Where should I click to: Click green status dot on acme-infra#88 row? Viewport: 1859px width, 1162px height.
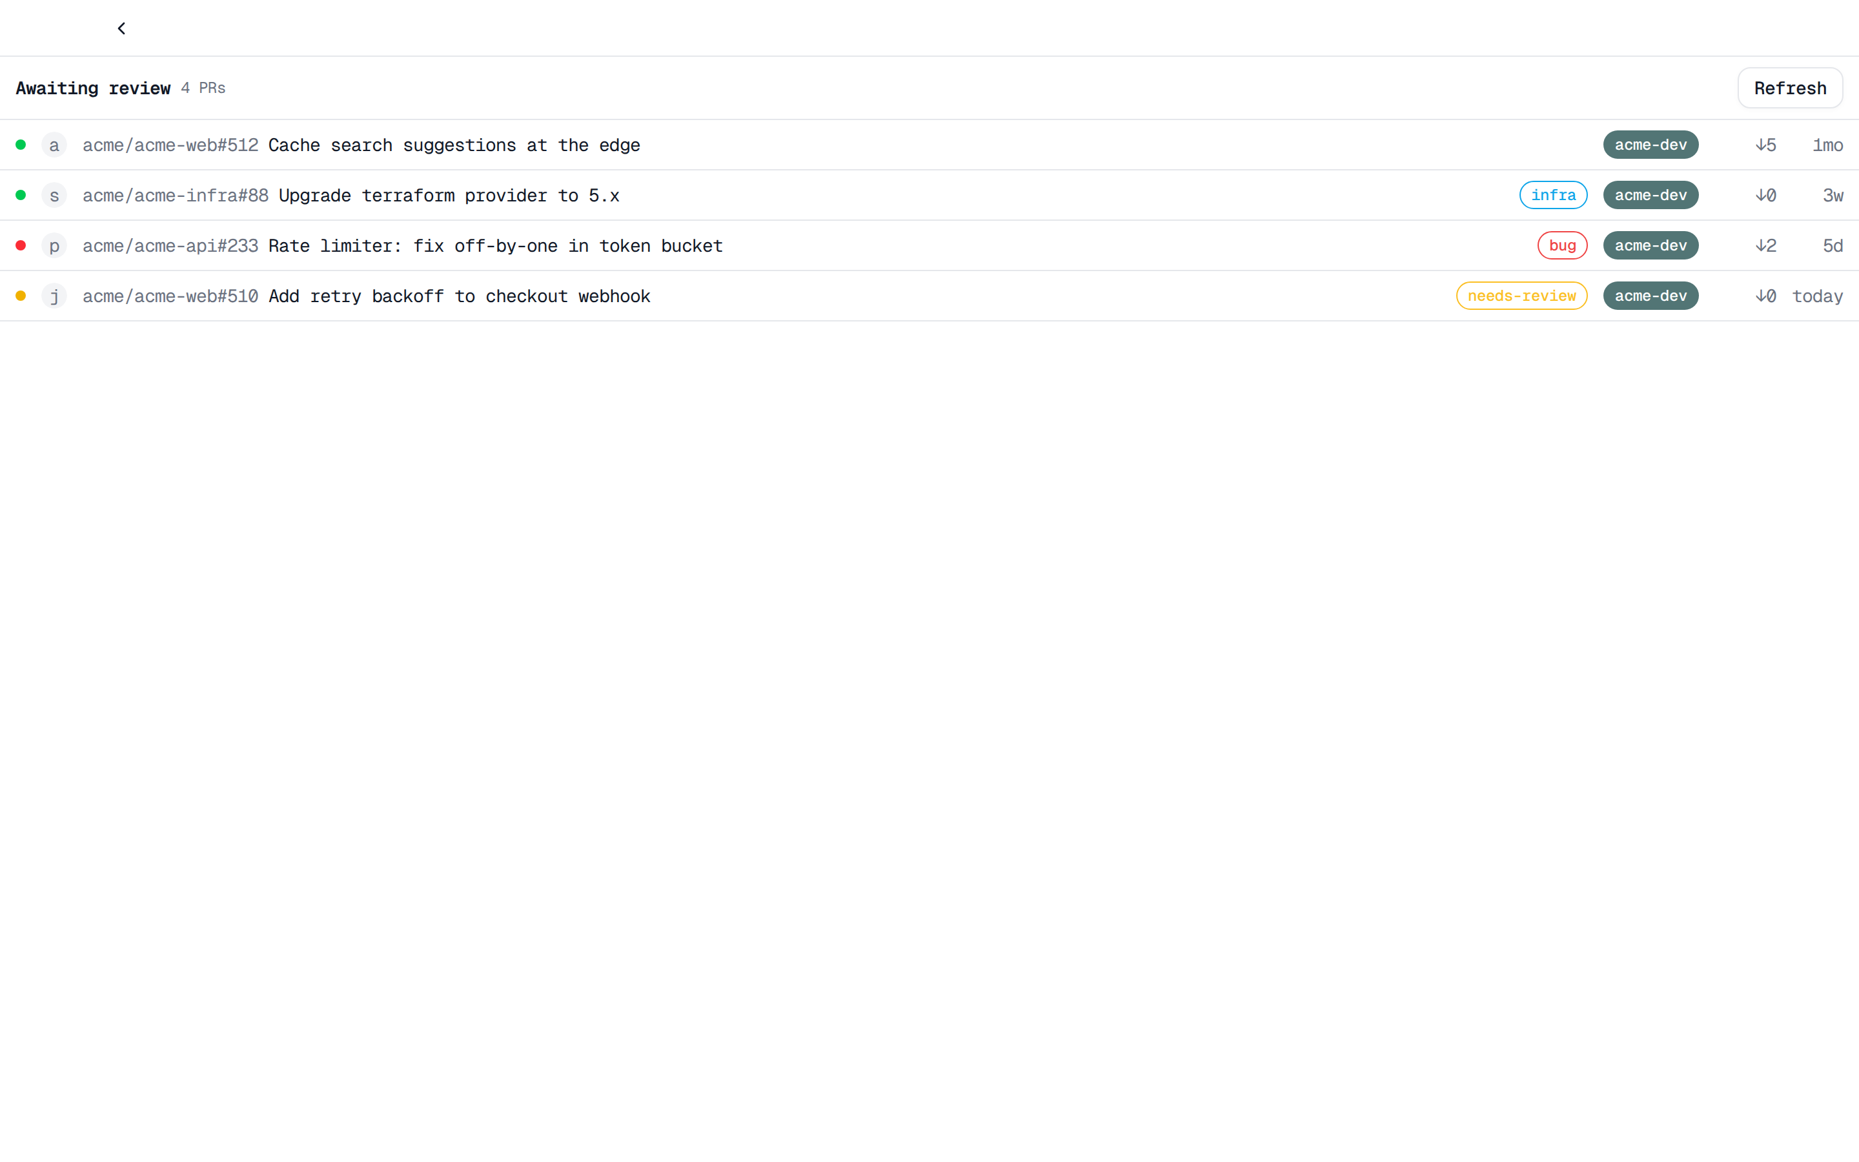click(x=21, y=195)
